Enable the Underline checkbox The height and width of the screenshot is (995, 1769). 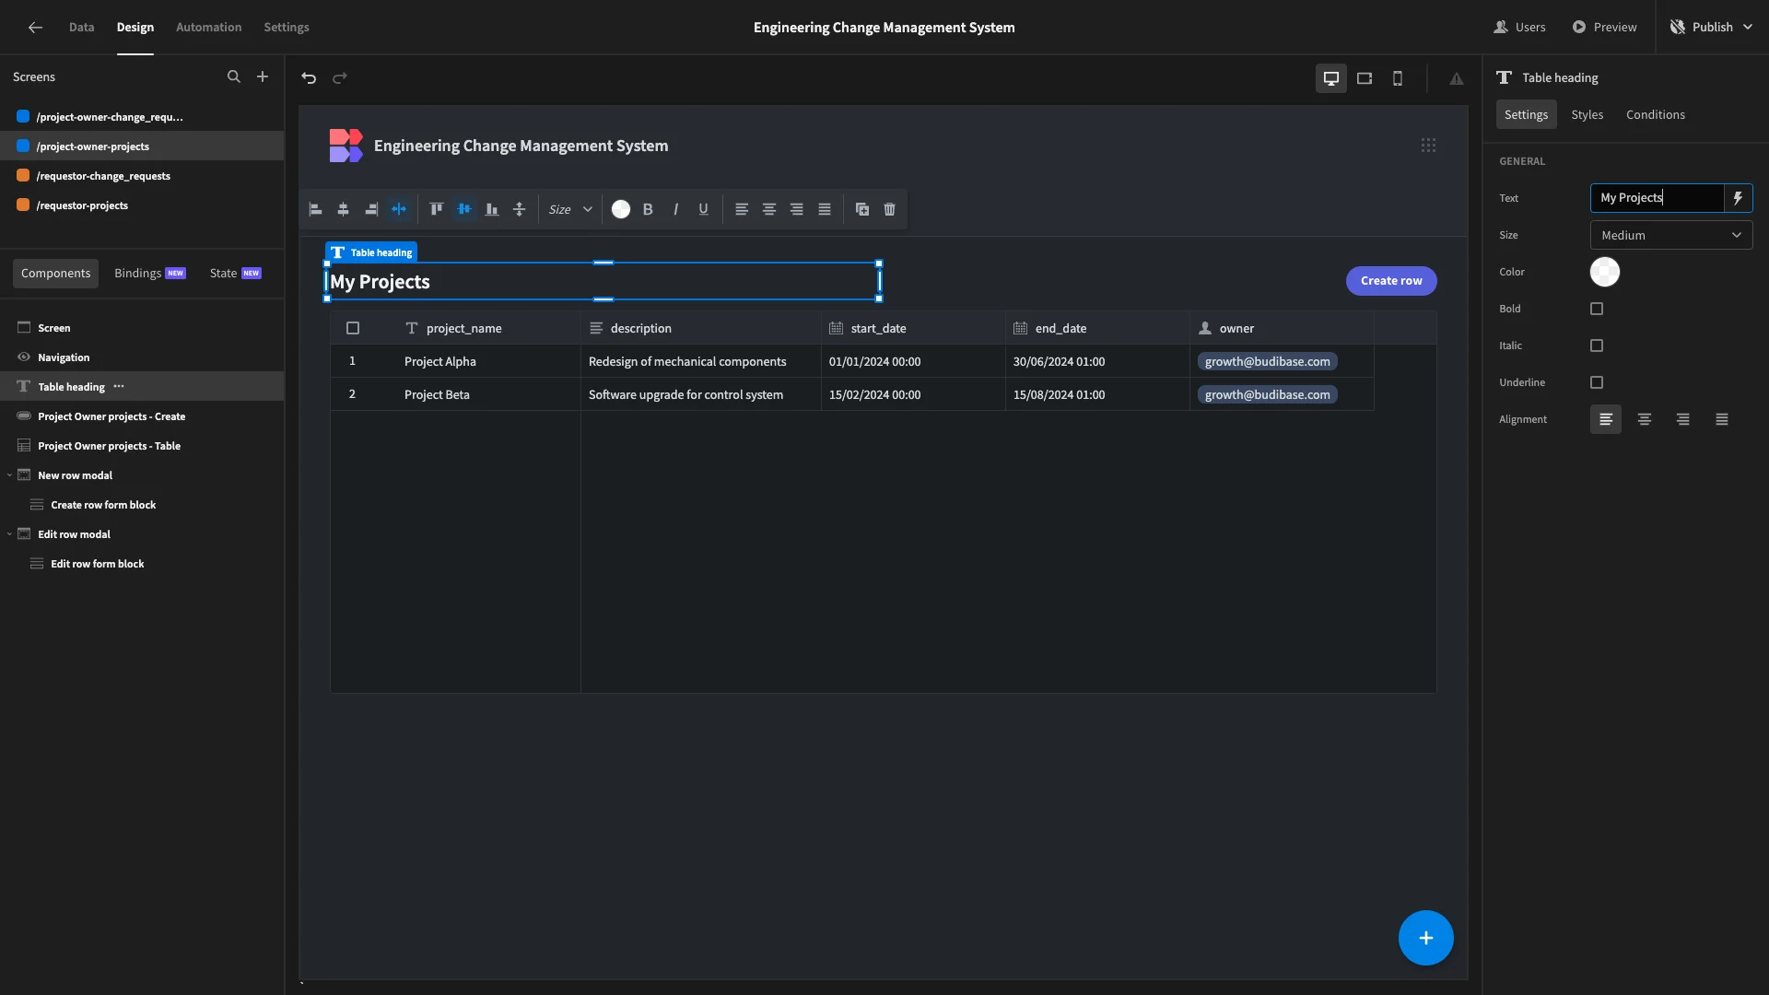pos(1597,382)
